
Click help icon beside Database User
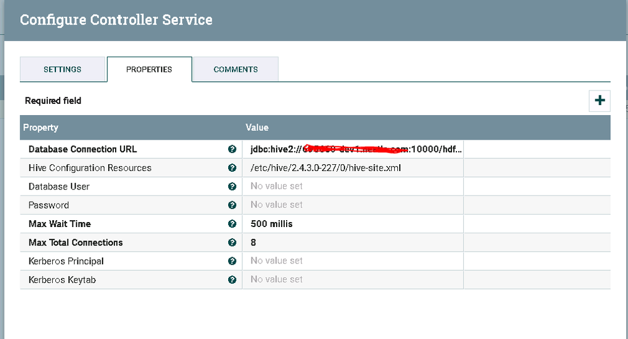pos(232,187)
